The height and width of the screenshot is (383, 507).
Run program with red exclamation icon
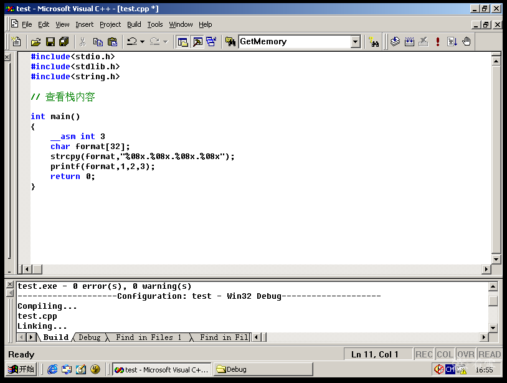tap(437, 42)
